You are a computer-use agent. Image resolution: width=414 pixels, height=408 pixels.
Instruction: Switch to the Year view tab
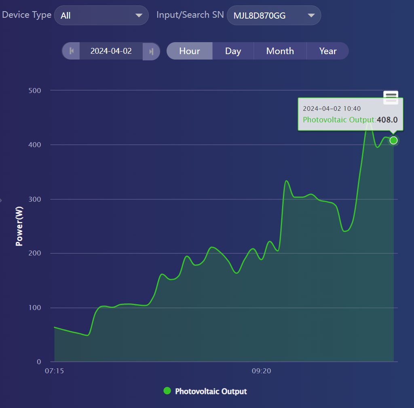click(327, 51)
